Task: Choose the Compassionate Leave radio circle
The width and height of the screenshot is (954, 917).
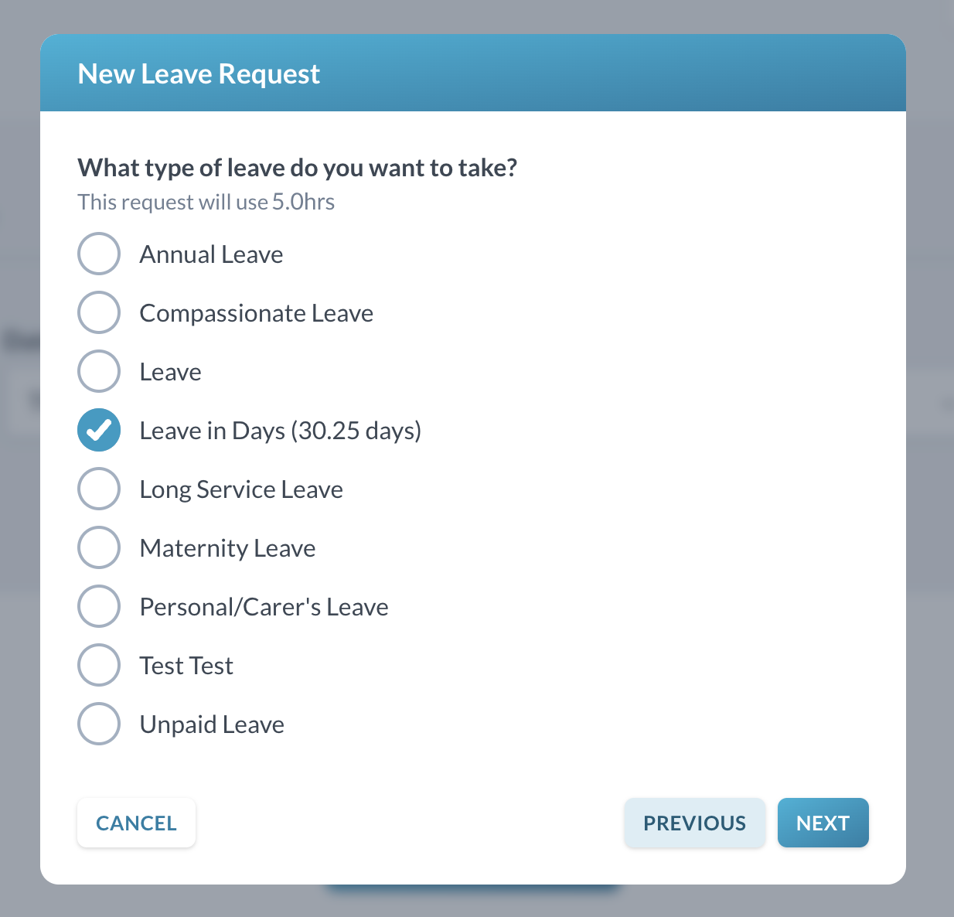Action: (x=99, y=312)
